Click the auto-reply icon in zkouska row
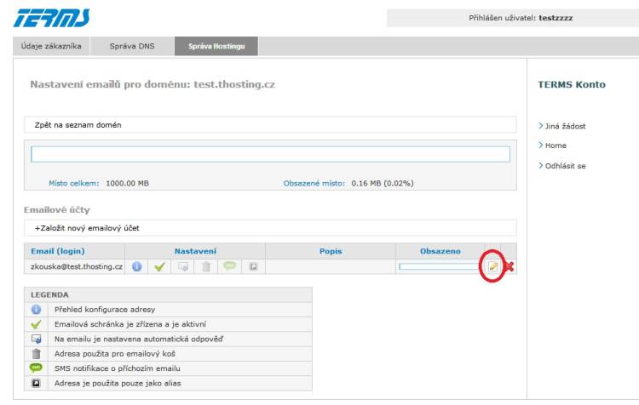639x405 pixels. click(182, 266)
